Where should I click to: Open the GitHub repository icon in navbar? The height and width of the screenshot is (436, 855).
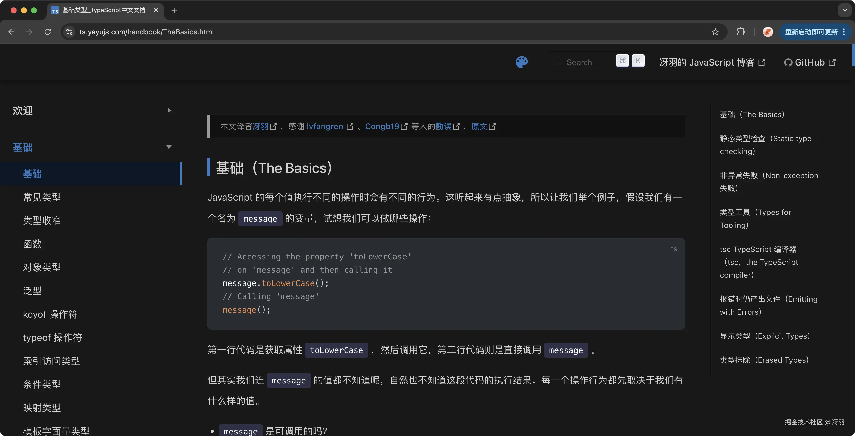click(788, 62)
